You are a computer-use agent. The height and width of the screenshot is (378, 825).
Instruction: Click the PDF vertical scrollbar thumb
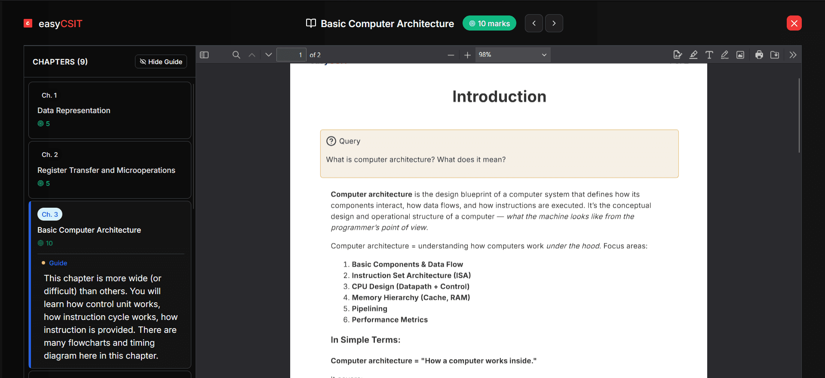point(799,115)
